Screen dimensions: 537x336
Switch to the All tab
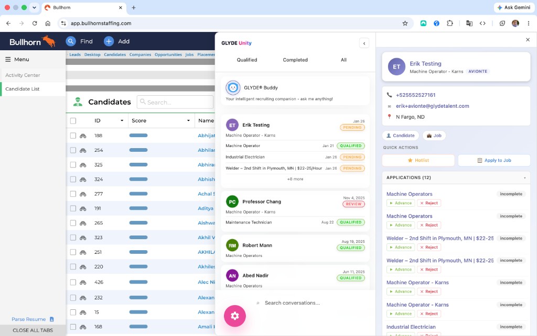point(343,60)
